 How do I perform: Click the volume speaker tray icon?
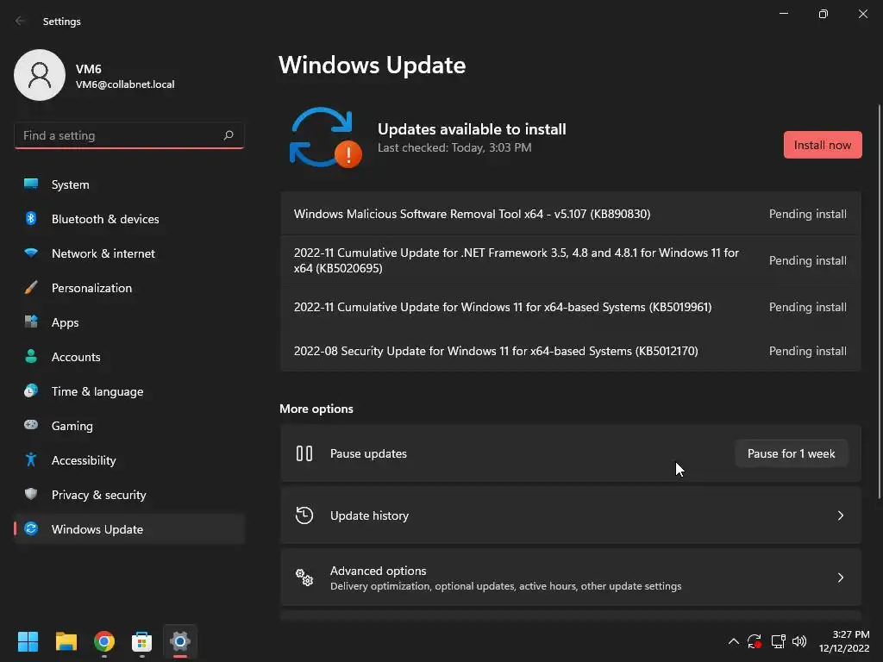[799, 641]
